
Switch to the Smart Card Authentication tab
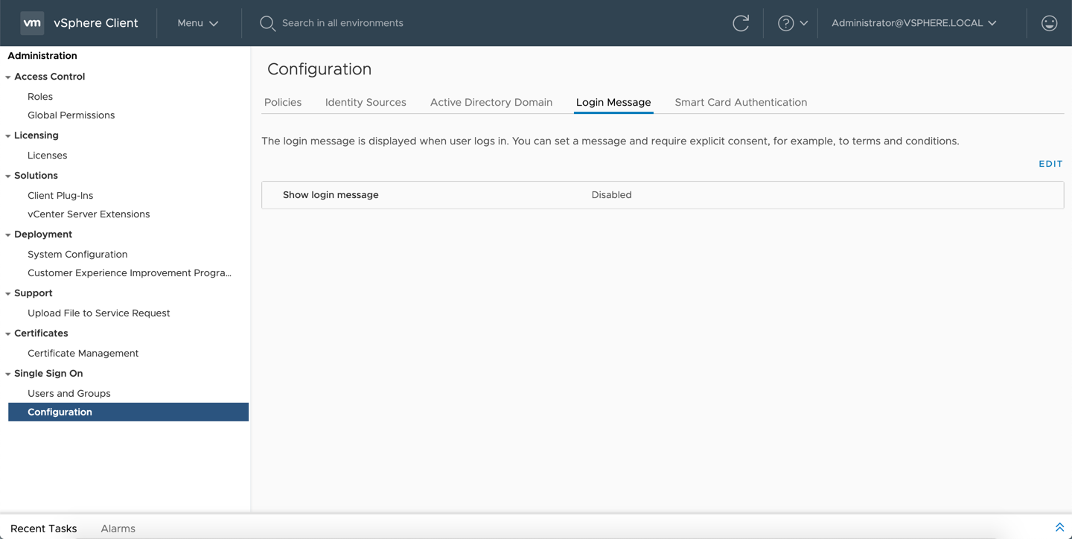[740, 102]
